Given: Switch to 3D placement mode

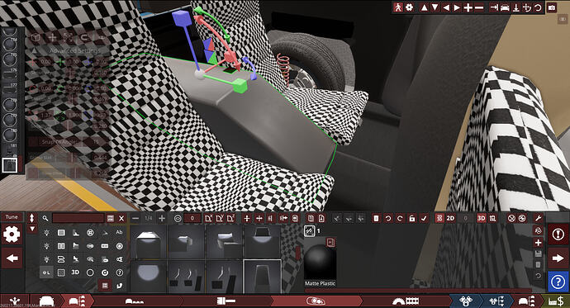Looking at the screenshot, I should tap(482, 218).
